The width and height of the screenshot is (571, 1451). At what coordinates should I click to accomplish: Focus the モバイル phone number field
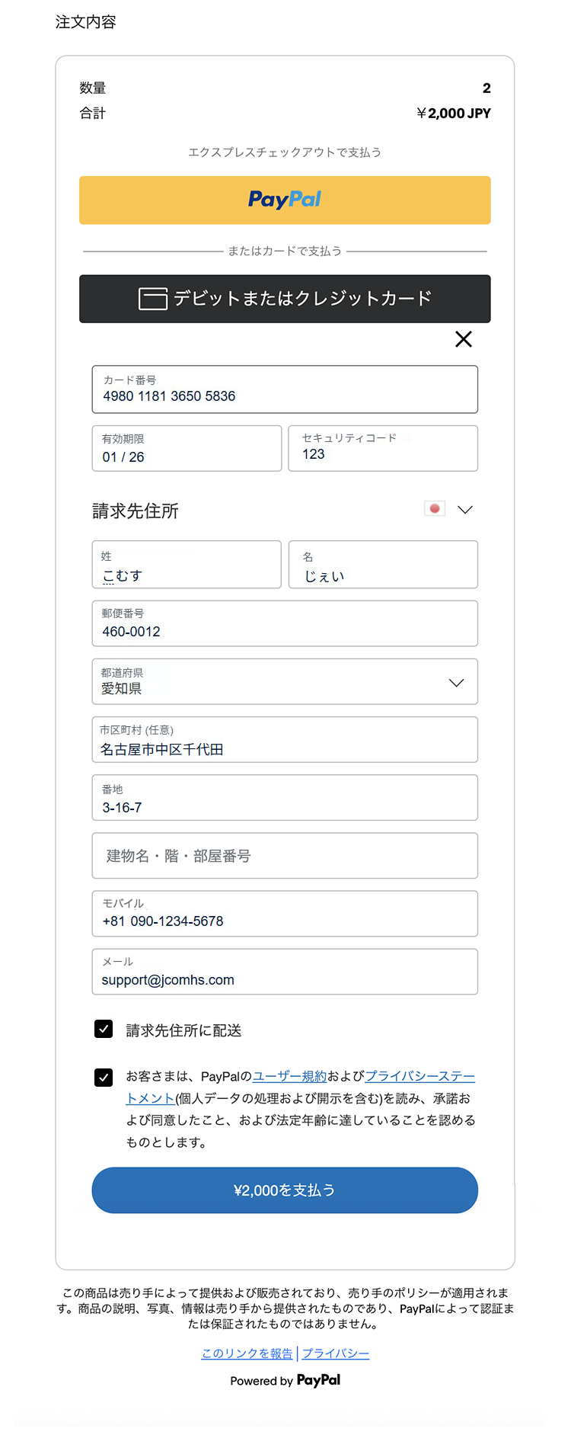[285, 914]
